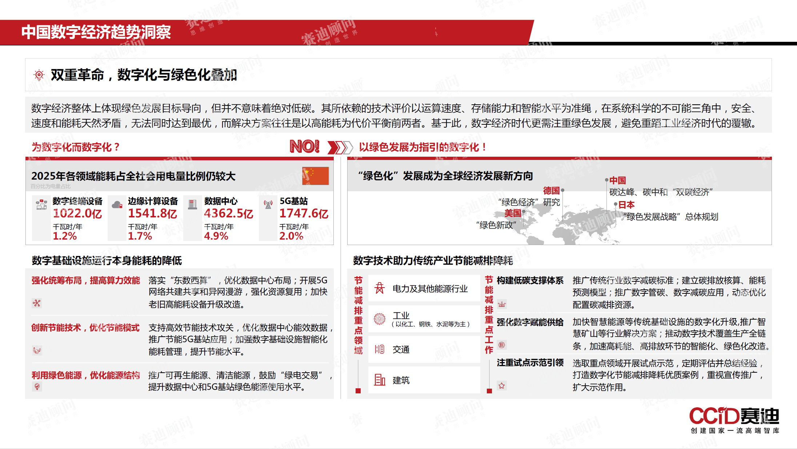
Task: Click the value 1747.6亿
Action: (x=304, y=213)
